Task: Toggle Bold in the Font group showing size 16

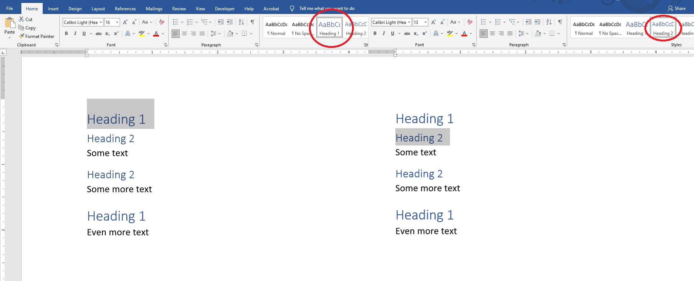Action: click(x=66, y=34)
